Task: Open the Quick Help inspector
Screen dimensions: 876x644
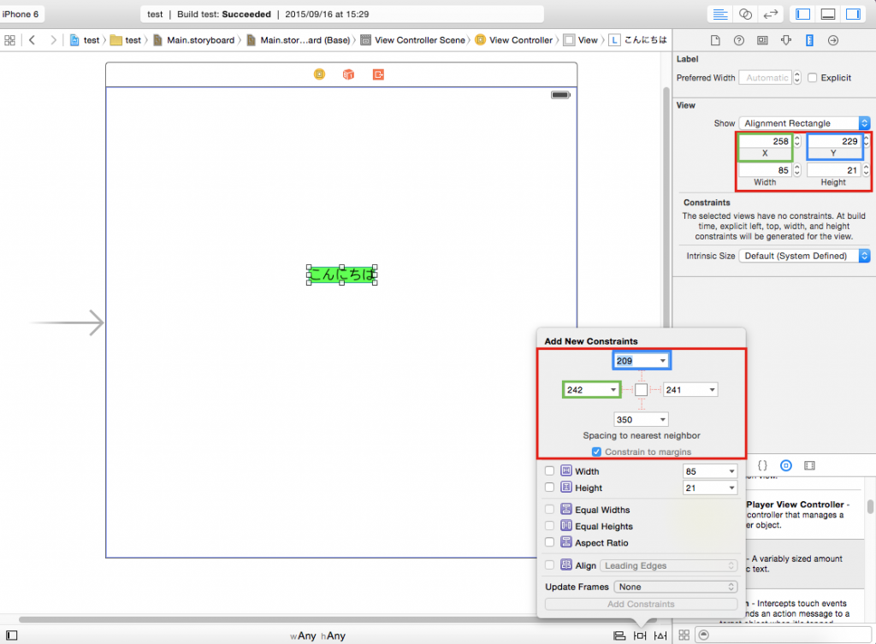Action: (x=739, y=40)
